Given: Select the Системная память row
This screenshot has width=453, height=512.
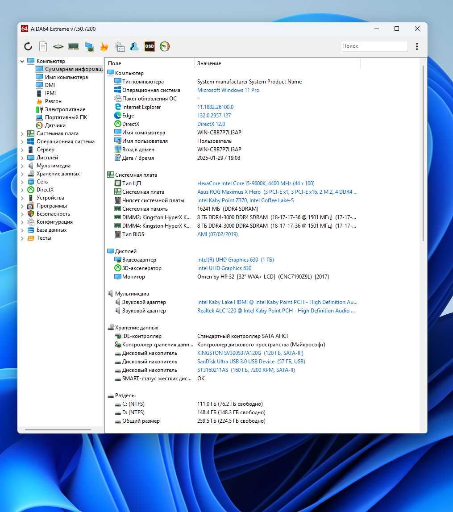Looking at the screenshot, I should (x=233, y=209).
